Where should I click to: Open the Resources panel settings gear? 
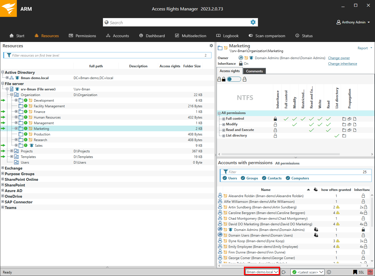tap(211, 46)
